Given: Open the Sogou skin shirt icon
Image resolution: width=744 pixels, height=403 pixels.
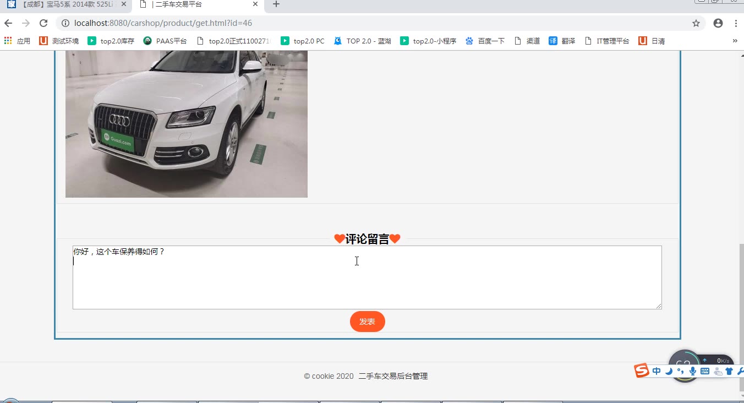Looking at the screenshot, I should [x=729, y=372].
